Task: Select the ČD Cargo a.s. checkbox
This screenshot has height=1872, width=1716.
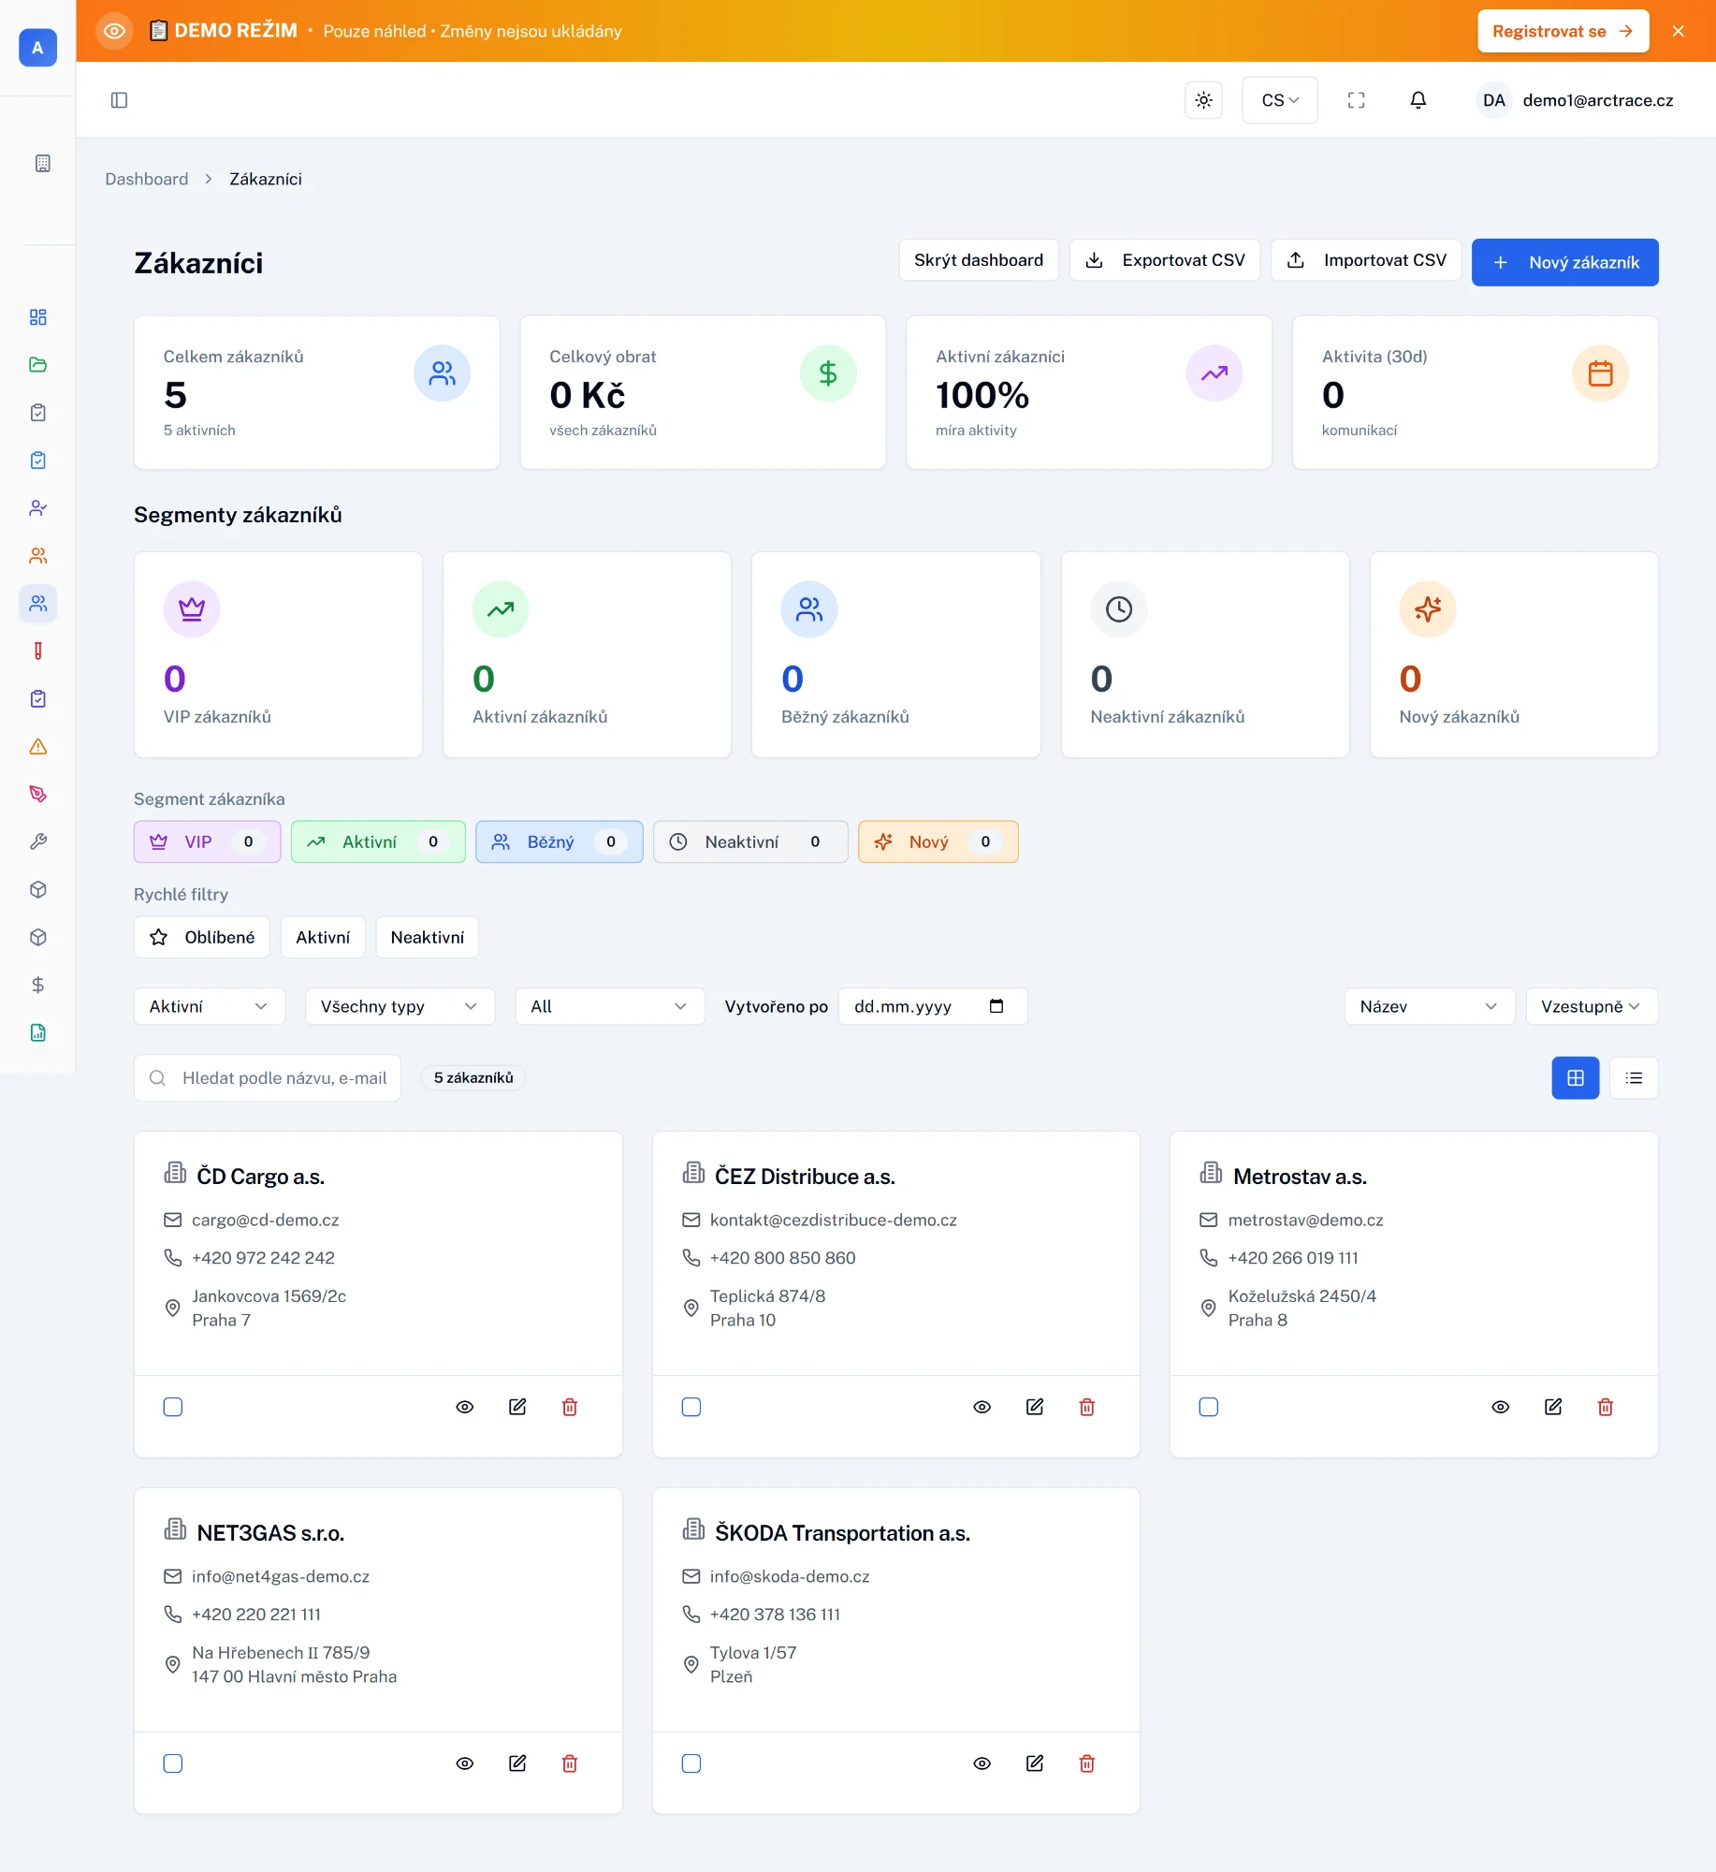Action: [x=173, y=1407]
